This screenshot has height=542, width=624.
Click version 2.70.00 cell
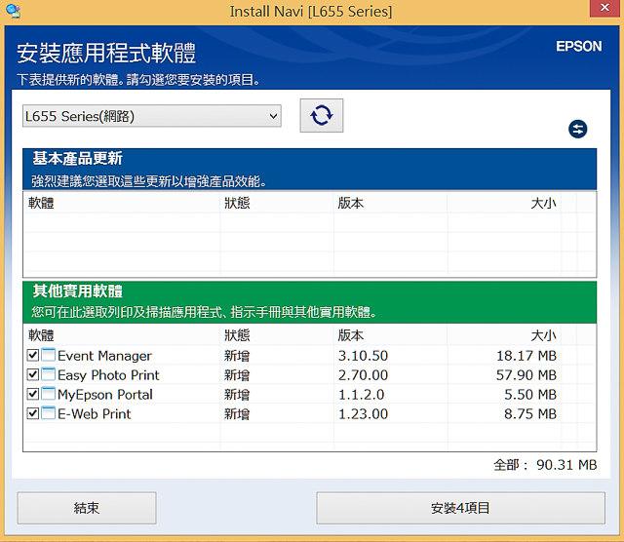pyautogui.click(x=363, y=375)
